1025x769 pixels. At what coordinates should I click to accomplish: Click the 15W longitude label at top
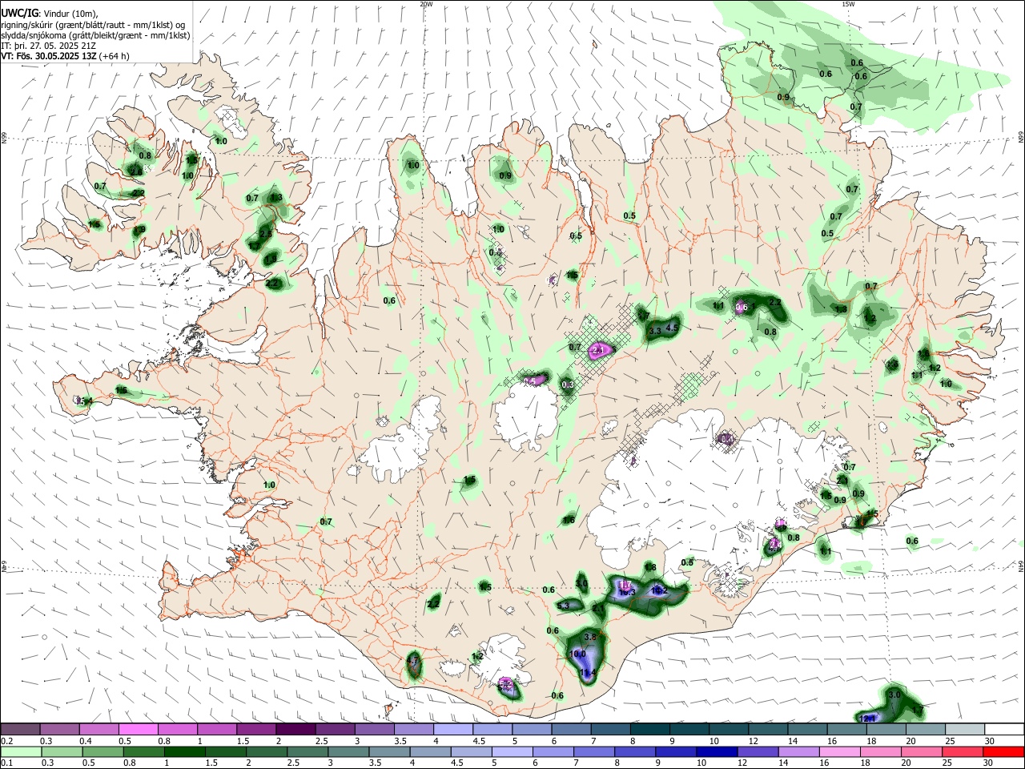(848, 4)
